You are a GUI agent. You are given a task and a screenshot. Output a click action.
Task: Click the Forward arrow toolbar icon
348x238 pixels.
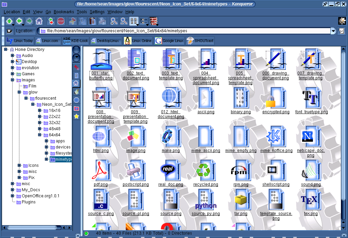[29, 21]
